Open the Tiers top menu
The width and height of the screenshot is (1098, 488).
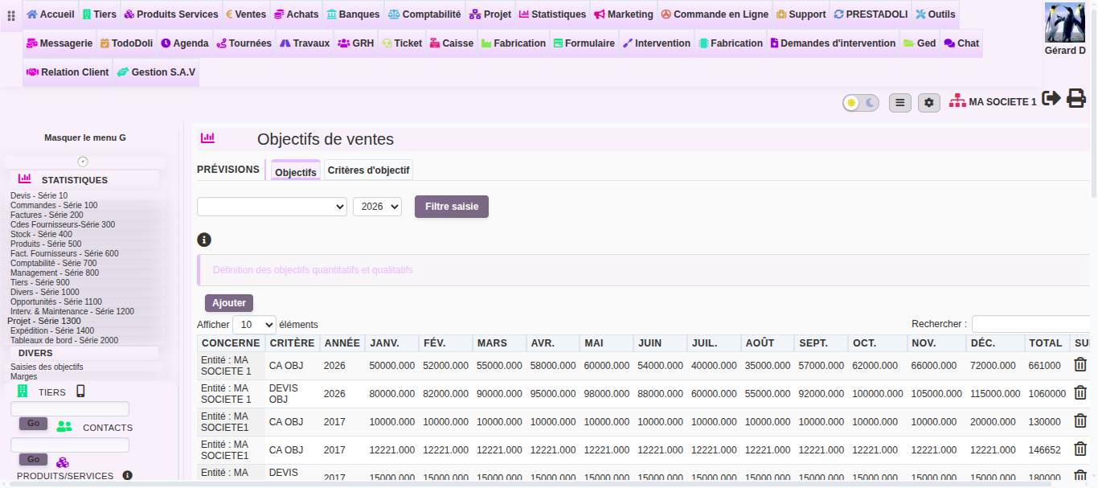coord(99,14)
